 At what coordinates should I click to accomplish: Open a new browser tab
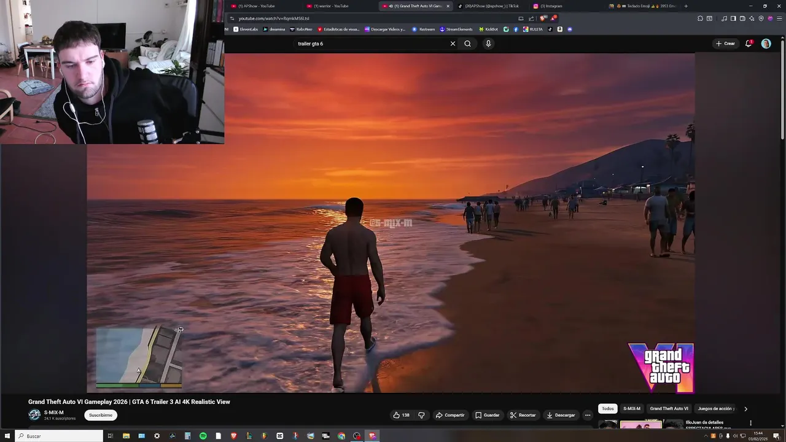pos(686,6)
